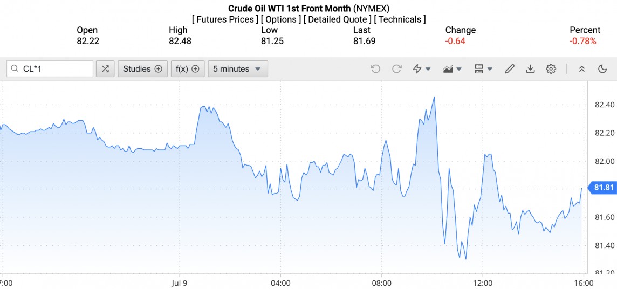Collapse the toolbar with double chevron
617x289 pixels.
point(582,69)
